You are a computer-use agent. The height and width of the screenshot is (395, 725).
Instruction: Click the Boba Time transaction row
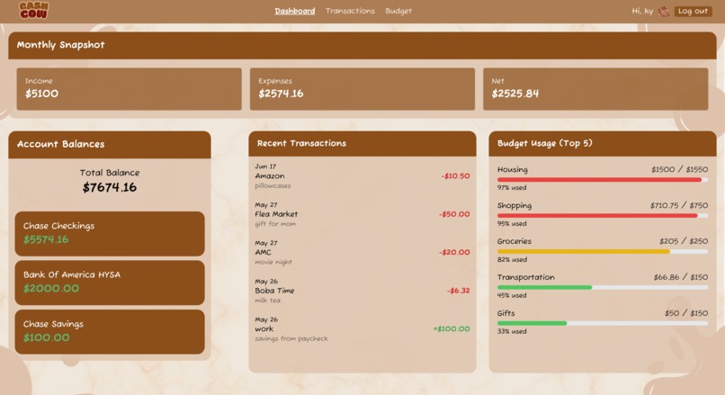point(362,291)
